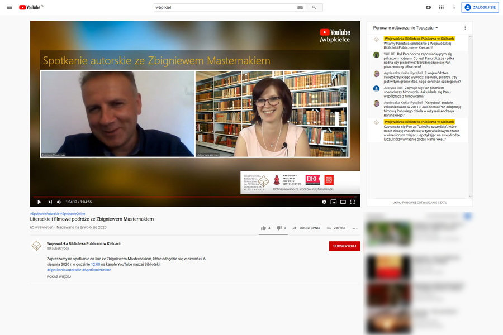Image resolution: width=503 pixels, height=335 pixels.
Task: Open the second blurred recommended video thumbnail
Action: 388,267
